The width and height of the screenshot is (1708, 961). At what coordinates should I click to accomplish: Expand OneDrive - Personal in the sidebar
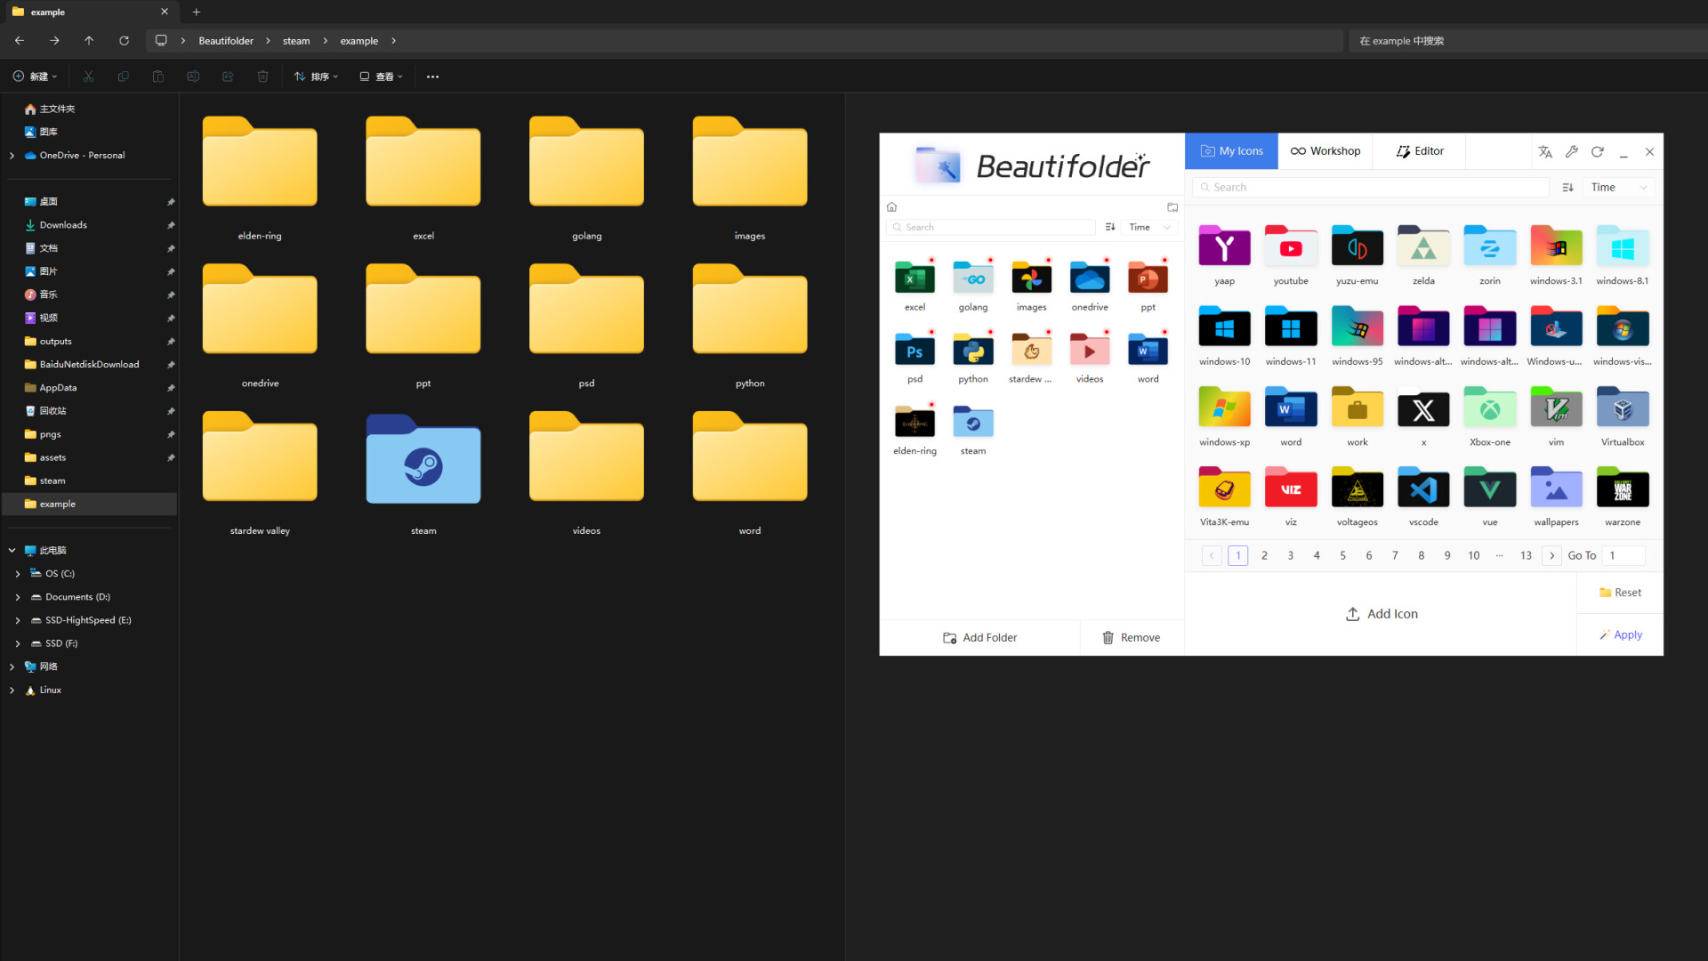(x=12, y=155)
